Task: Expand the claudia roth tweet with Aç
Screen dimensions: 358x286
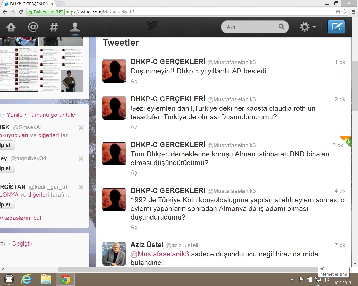Action: coord(134,127)
